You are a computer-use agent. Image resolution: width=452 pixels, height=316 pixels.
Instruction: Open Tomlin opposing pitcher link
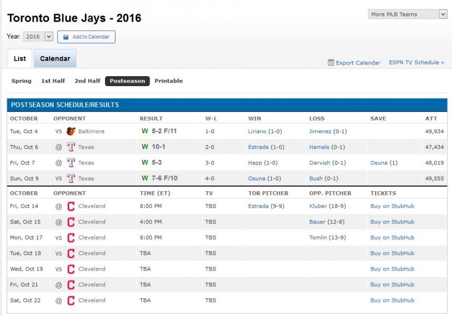(318, 237)
